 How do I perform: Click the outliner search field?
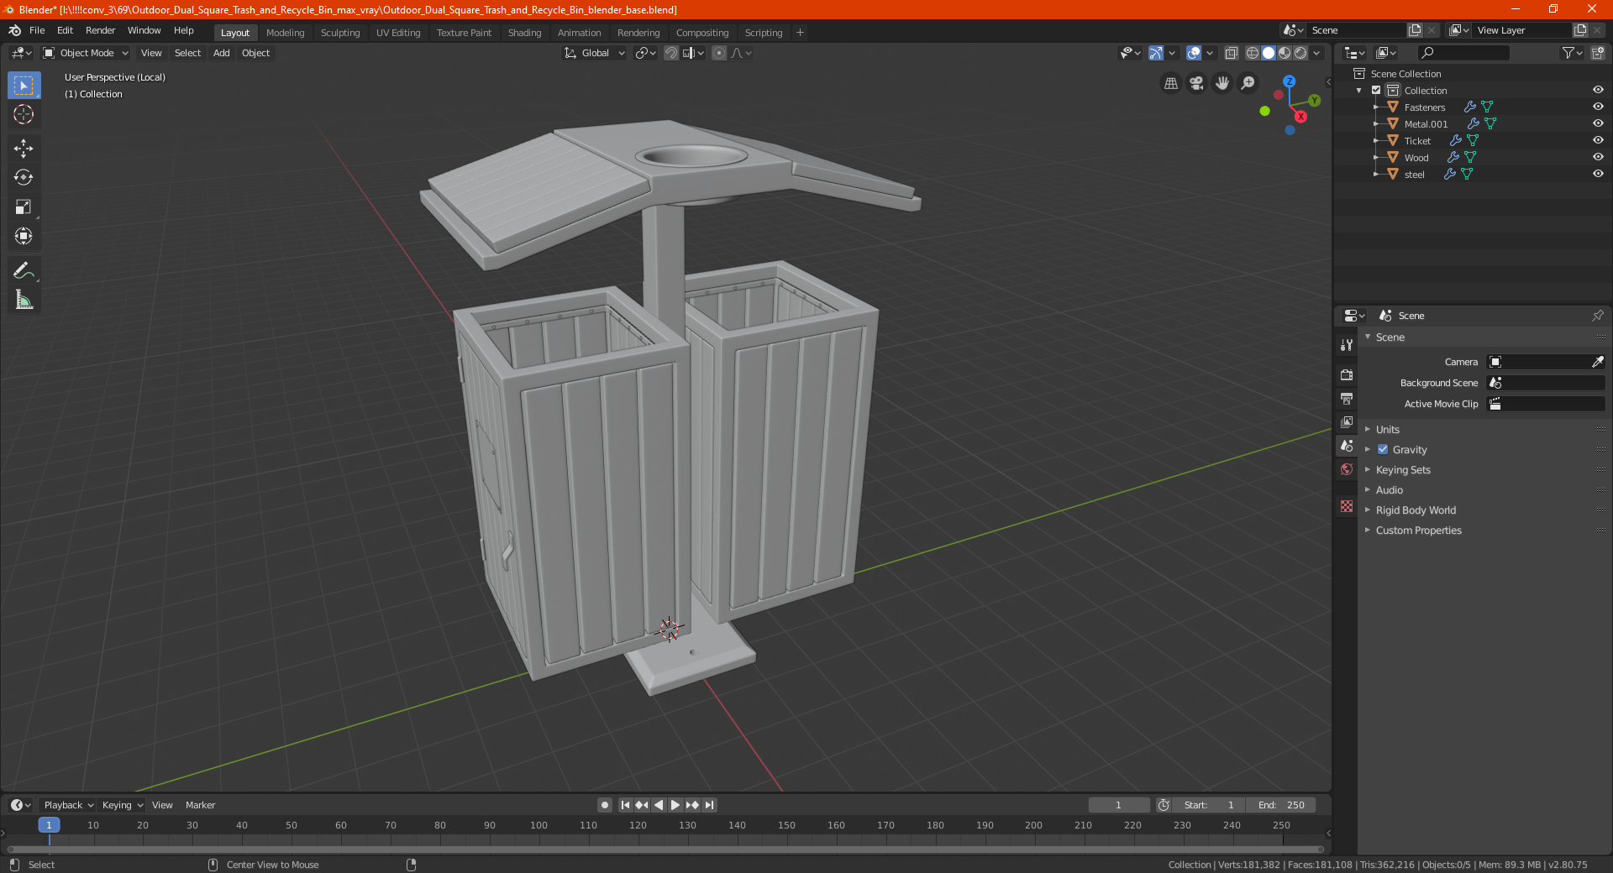click(1463, 53)
